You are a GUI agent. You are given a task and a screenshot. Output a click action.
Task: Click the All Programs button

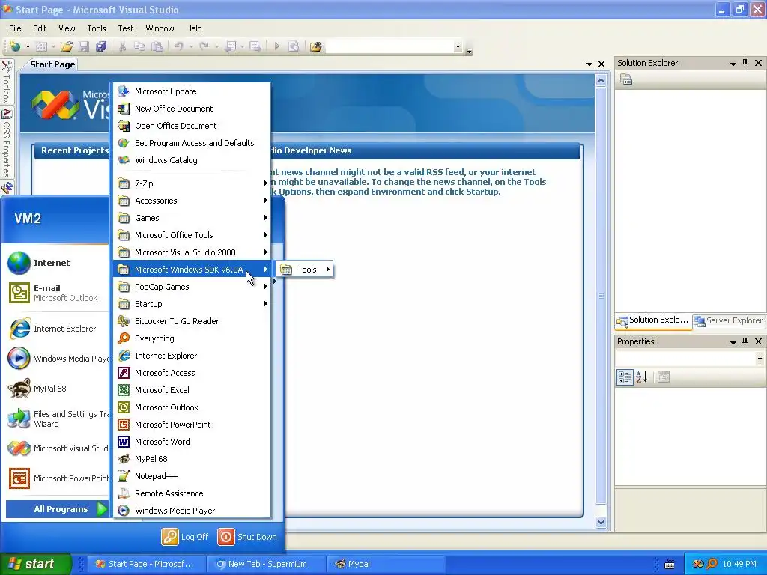57,509
